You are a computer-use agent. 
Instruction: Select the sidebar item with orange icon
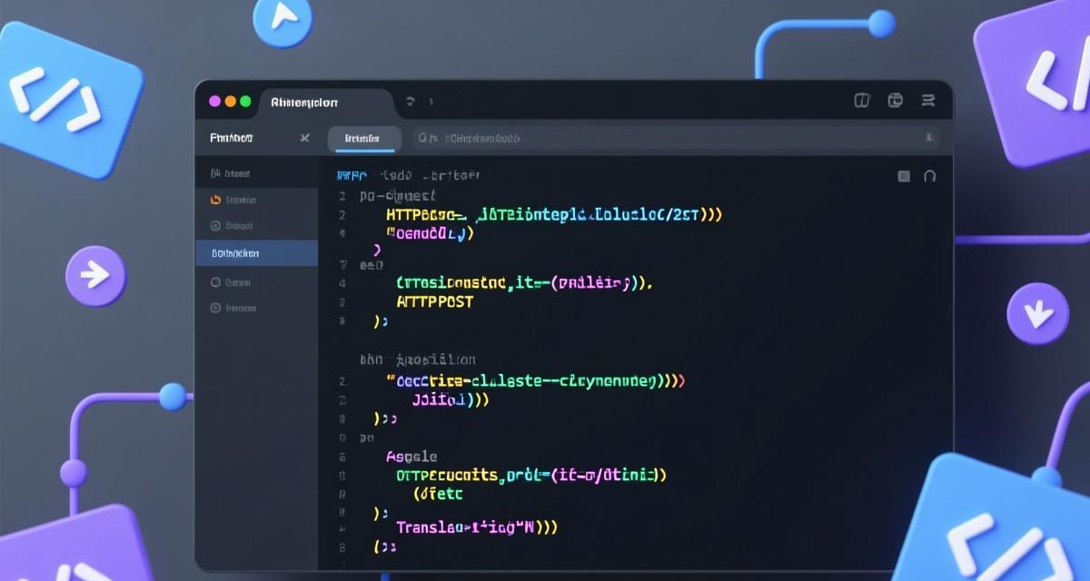[256, 200]
